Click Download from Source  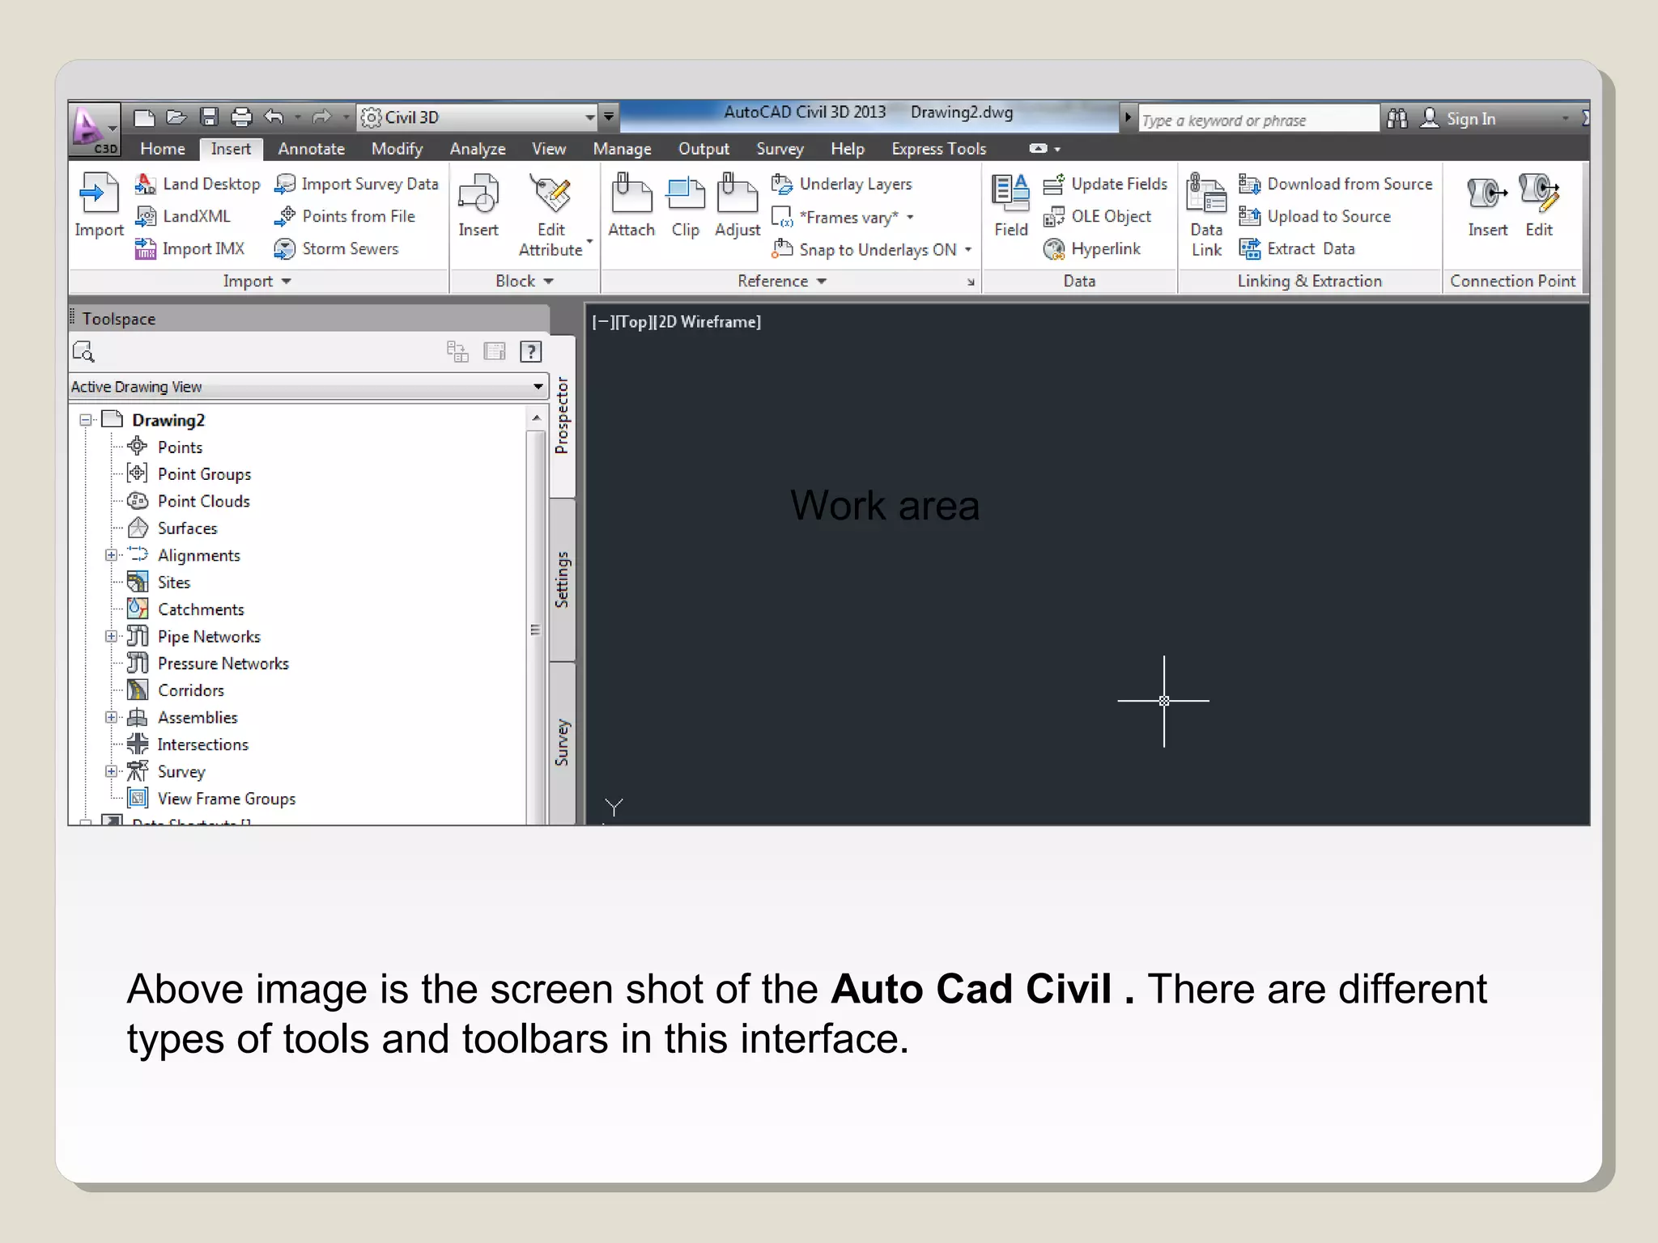coord(1336,185)
